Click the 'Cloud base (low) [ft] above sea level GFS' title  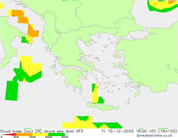coord(42,131)
